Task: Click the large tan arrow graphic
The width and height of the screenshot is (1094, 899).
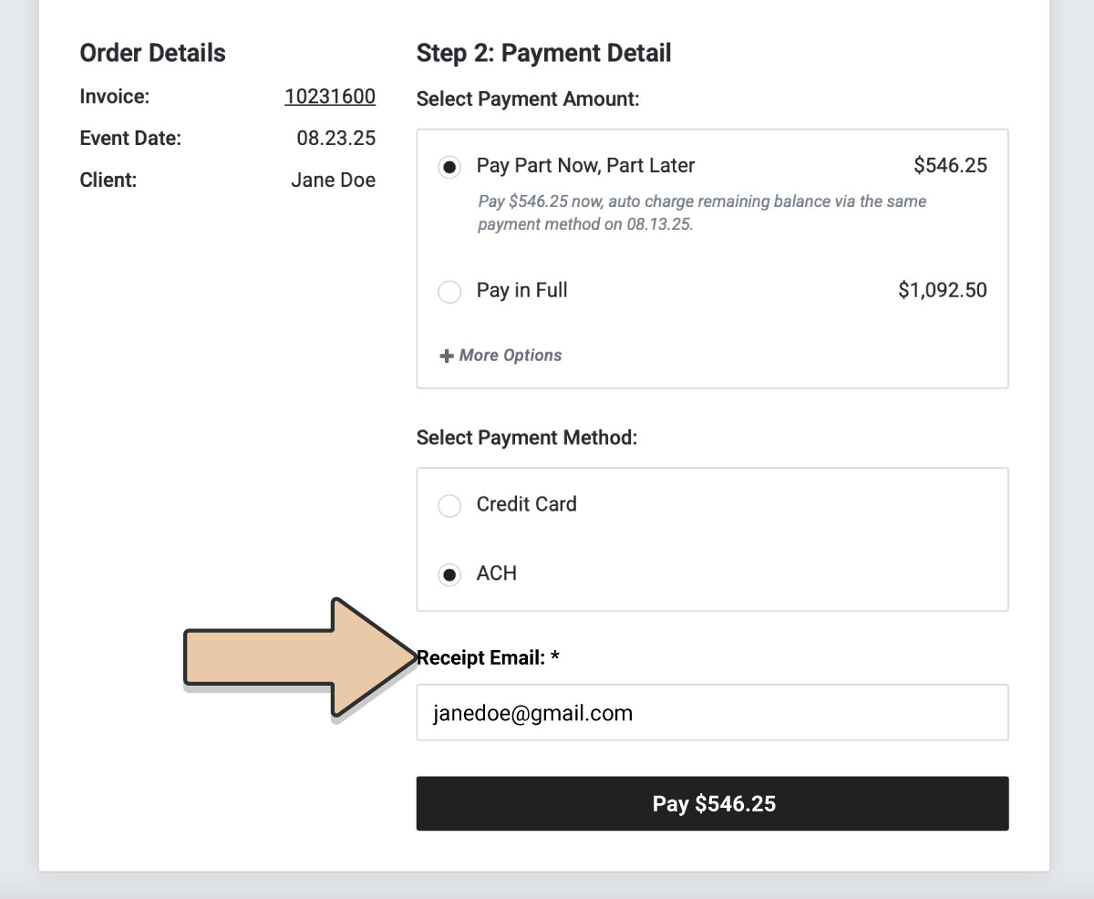Action: click(299, 657)
